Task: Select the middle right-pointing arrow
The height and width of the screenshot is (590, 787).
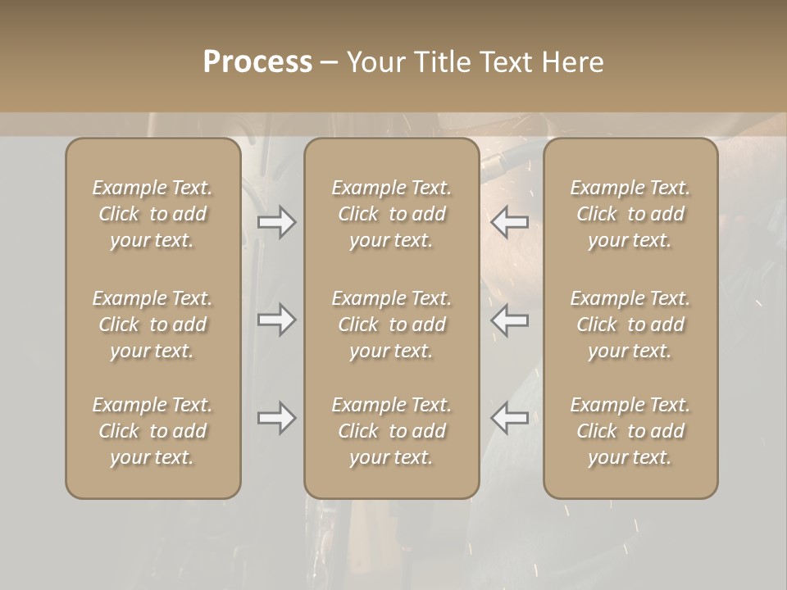Action: (276, 320)
